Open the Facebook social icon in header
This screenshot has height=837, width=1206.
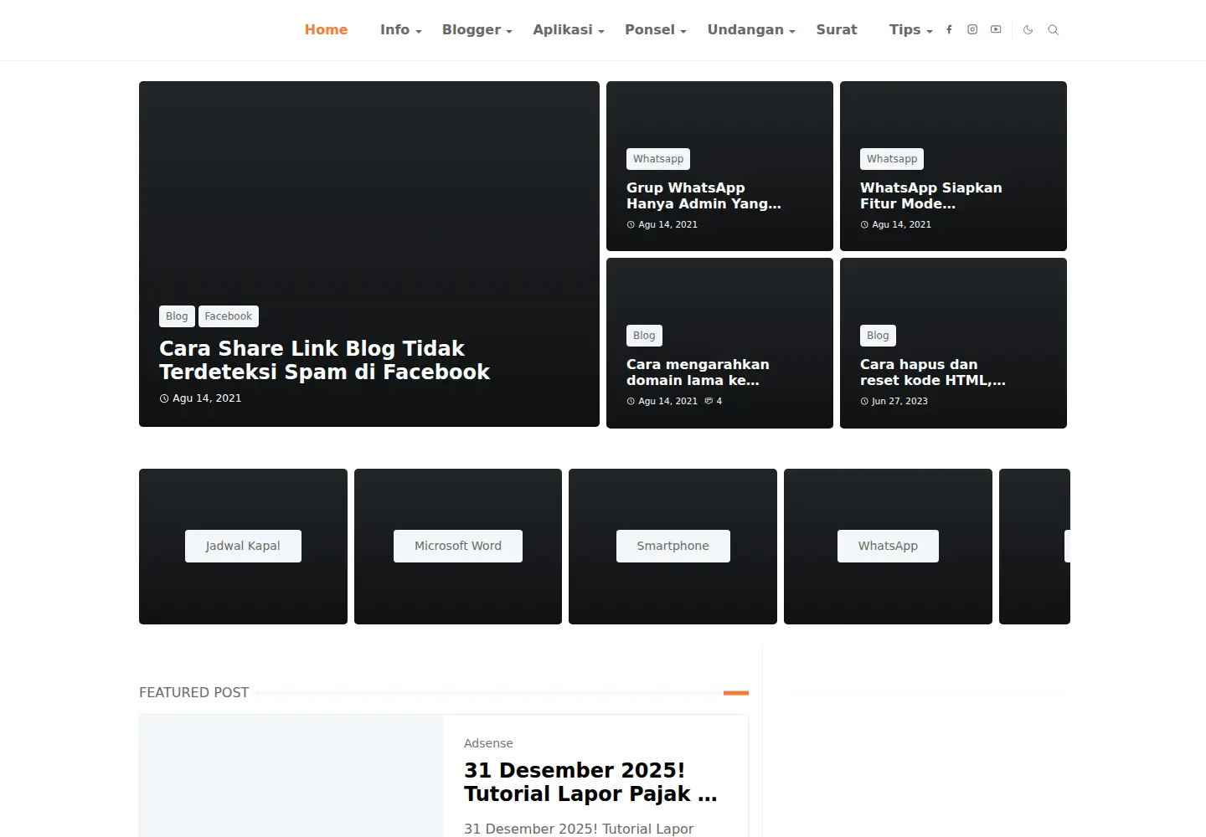click(949, 29)
